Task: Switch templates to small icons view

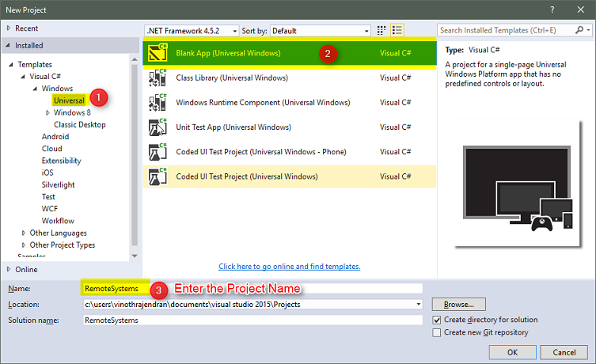Action: click(382, 30)
